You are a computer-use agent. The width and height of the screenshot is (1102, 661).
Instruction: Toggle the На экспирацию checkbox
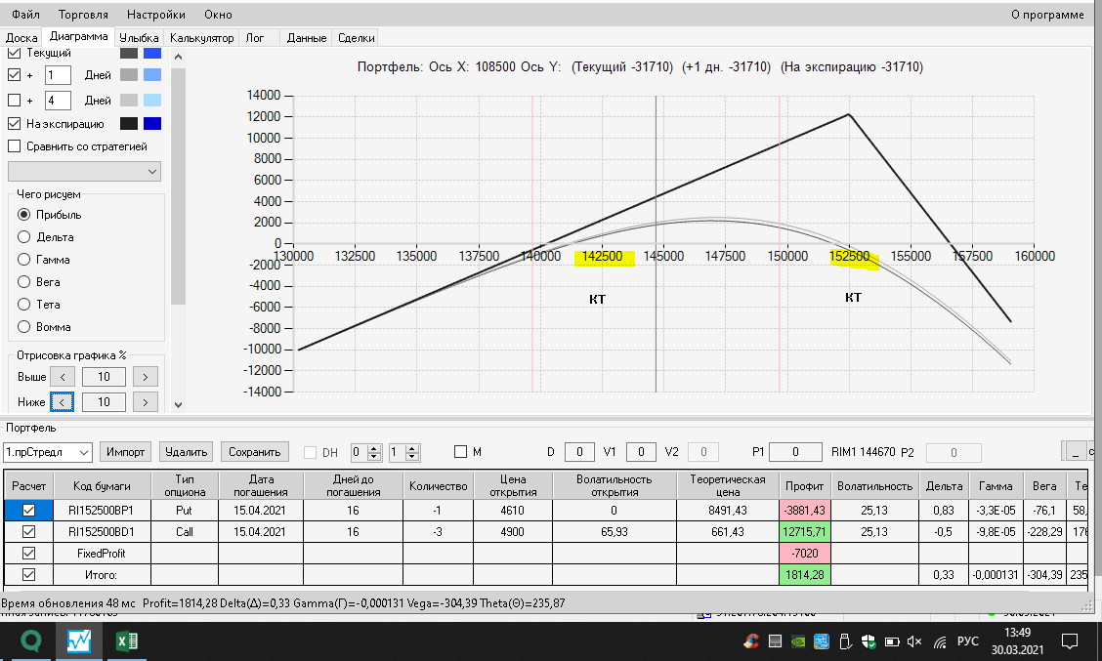click(x=14, y=124)
